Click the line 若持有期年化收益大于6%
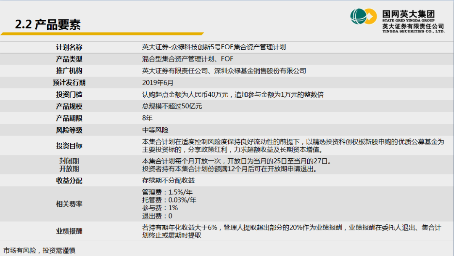The image size is (454, 256). (292, 228)
